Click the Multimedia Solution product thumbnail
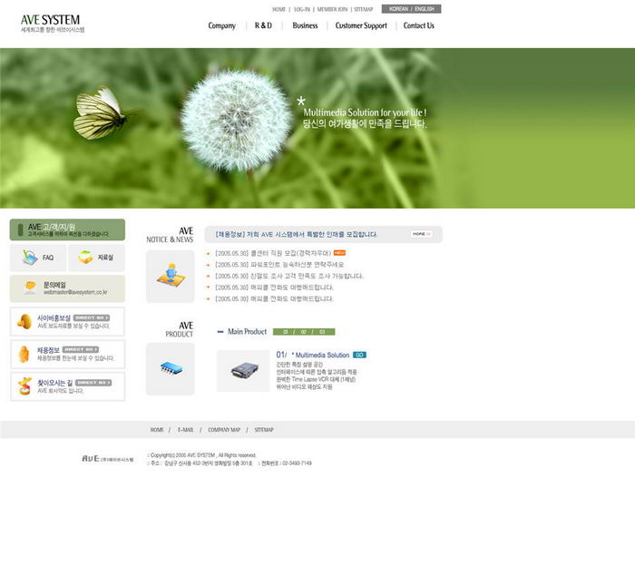 [x=242, y=370]
